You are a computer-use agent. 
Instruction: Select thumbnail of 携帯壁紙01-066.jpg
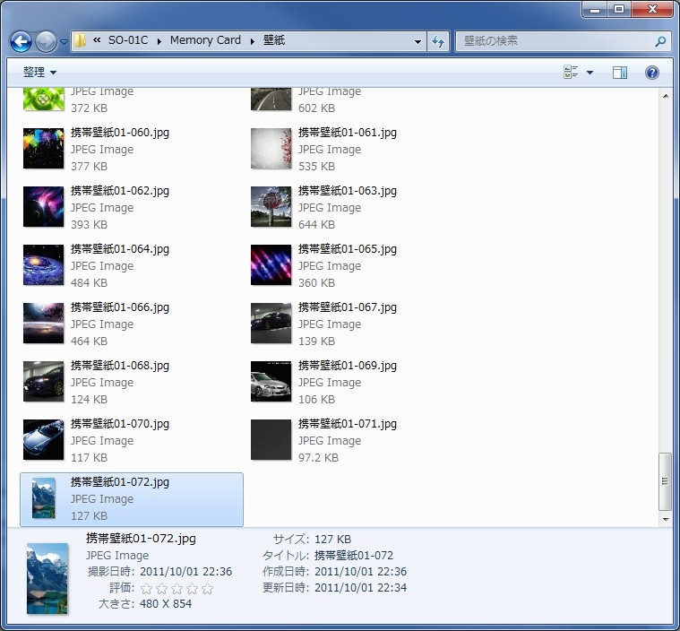[x=43, y=323]
